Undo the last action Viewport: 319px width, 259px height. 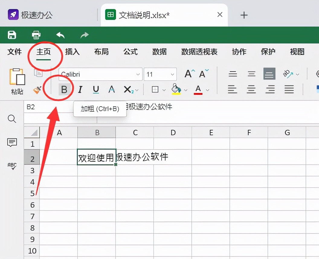(x=60, y=35)
